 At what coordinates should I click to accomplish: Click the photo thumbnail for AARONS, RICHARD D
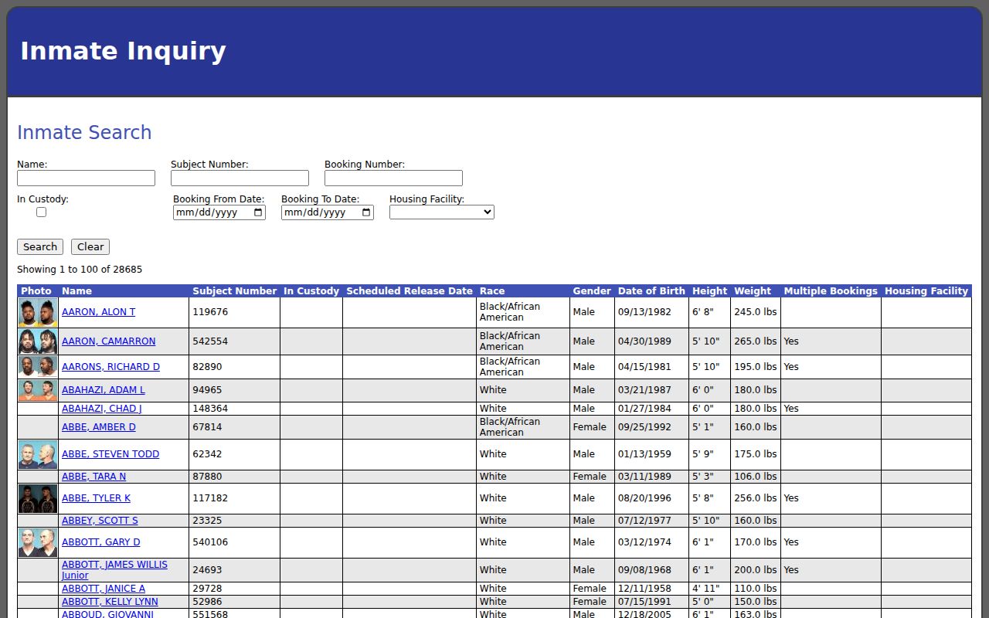tap(38, 367)
